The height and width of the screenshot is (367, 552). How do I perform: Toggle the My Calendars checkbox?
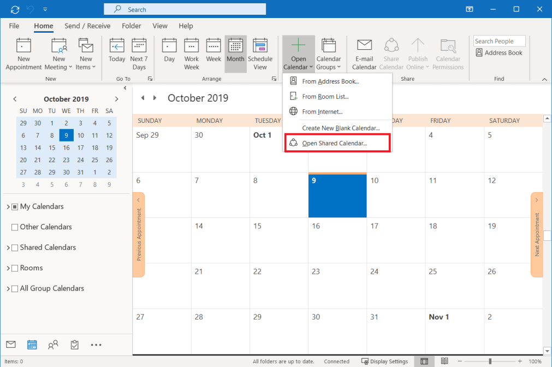pyautogui.click(x=15, y=207)
